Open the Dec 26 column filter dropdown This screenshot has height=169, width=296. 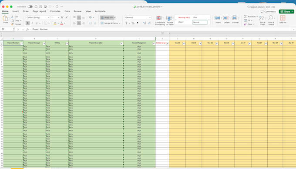tap(233, 44)
